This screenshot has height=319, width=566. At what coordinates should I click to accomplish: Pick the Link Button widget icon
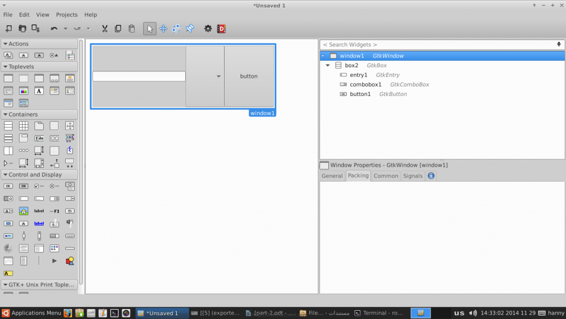39,224
